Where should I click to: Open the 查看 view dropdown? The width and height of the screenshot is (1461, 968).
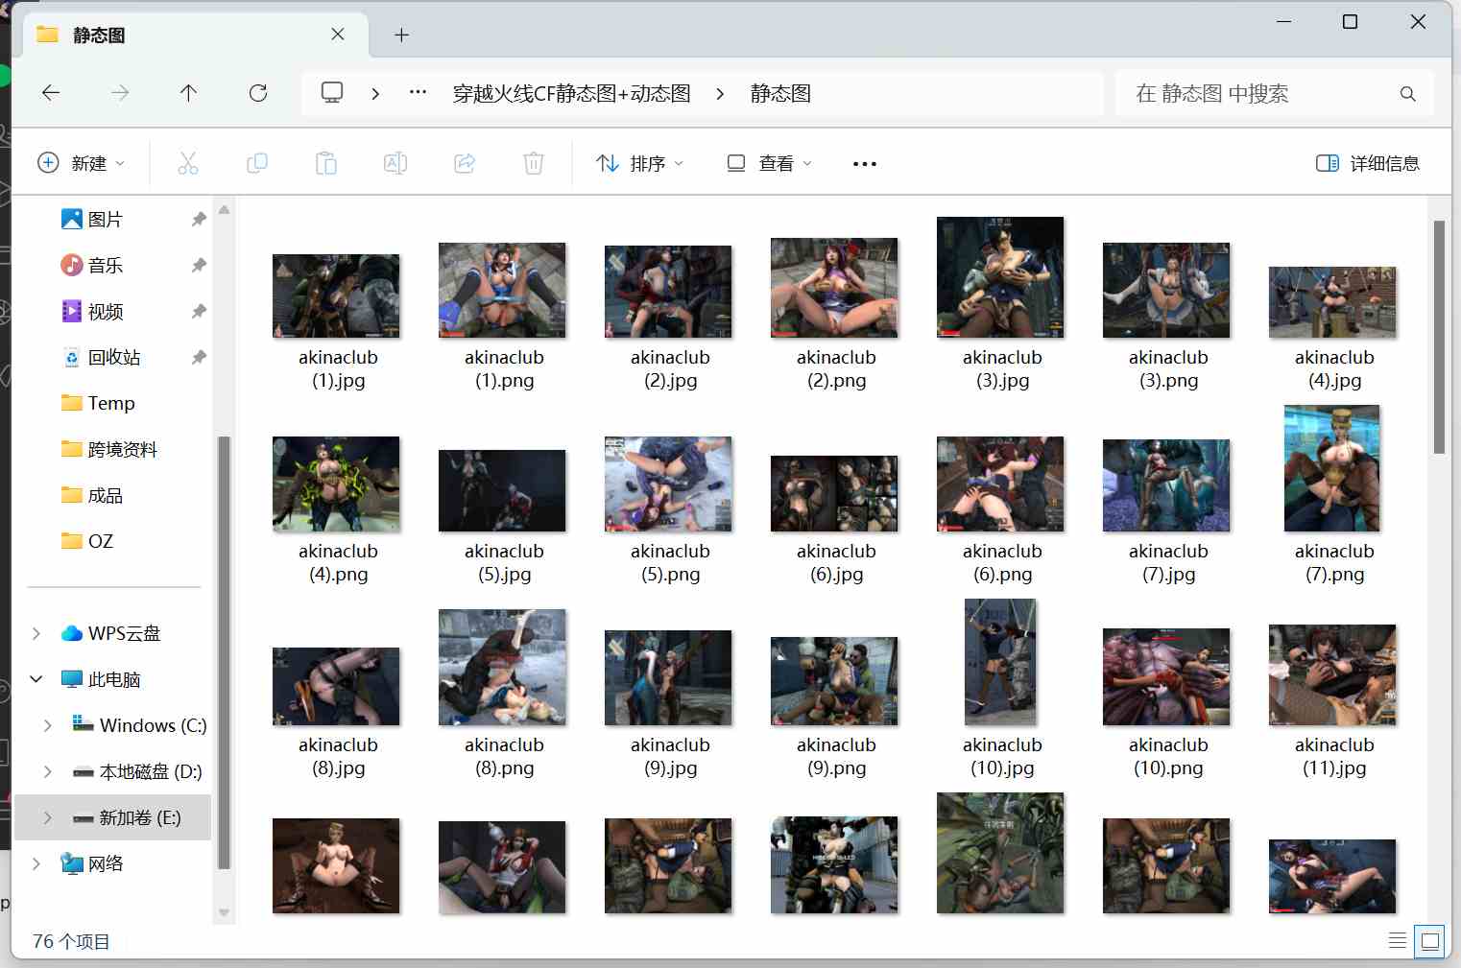click(x=767, y=163)
